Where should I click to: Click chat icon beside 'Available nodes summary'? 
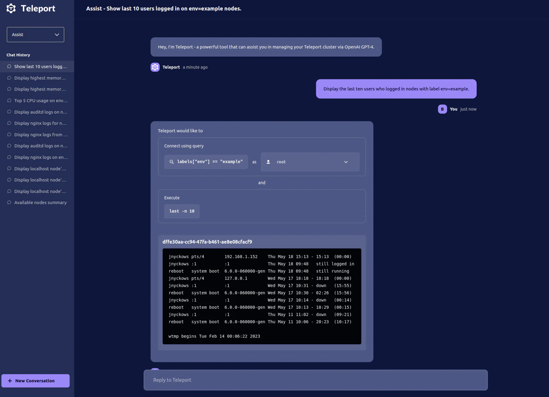pos(9,203)
